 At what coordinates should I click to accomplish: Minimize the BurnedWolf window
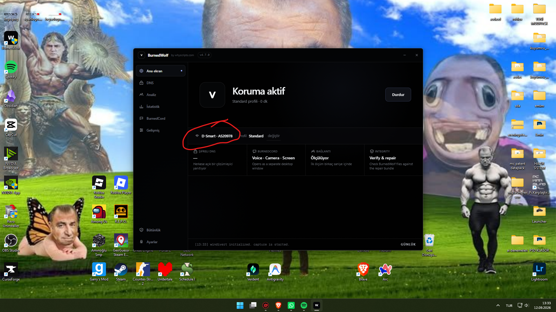(404, 55)
